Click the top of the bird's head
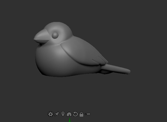Image resolution: width=167 pixels, height=122 pixels. 58,25
